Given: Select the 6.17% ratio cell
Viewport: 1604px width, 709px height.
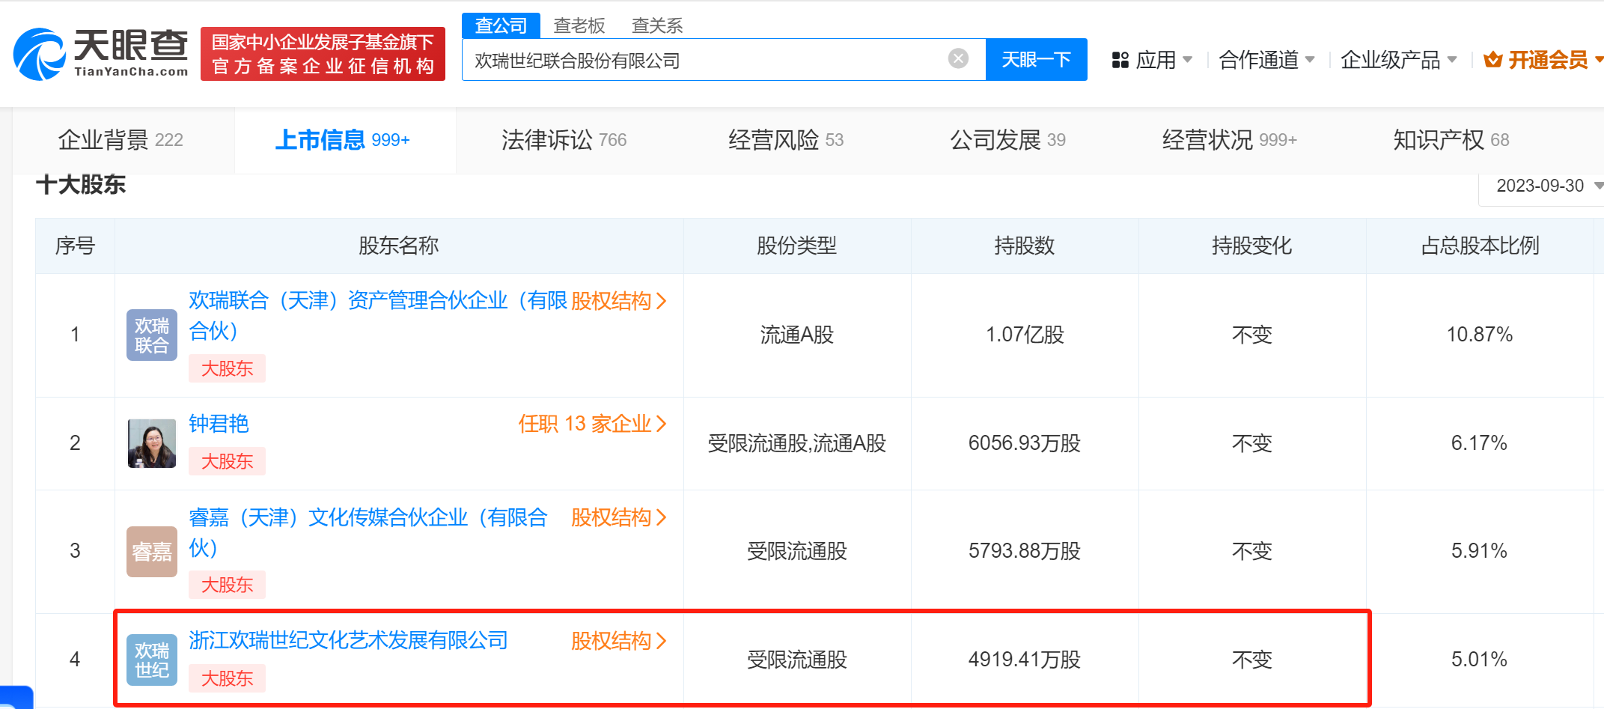Looking at the screenshot, I should [1480, 443].
